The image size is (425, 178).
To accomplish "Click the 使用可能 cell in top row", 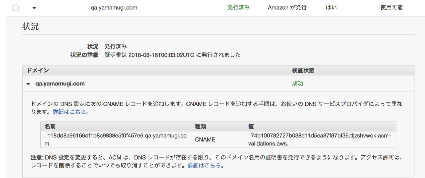I will coord(391,7).
